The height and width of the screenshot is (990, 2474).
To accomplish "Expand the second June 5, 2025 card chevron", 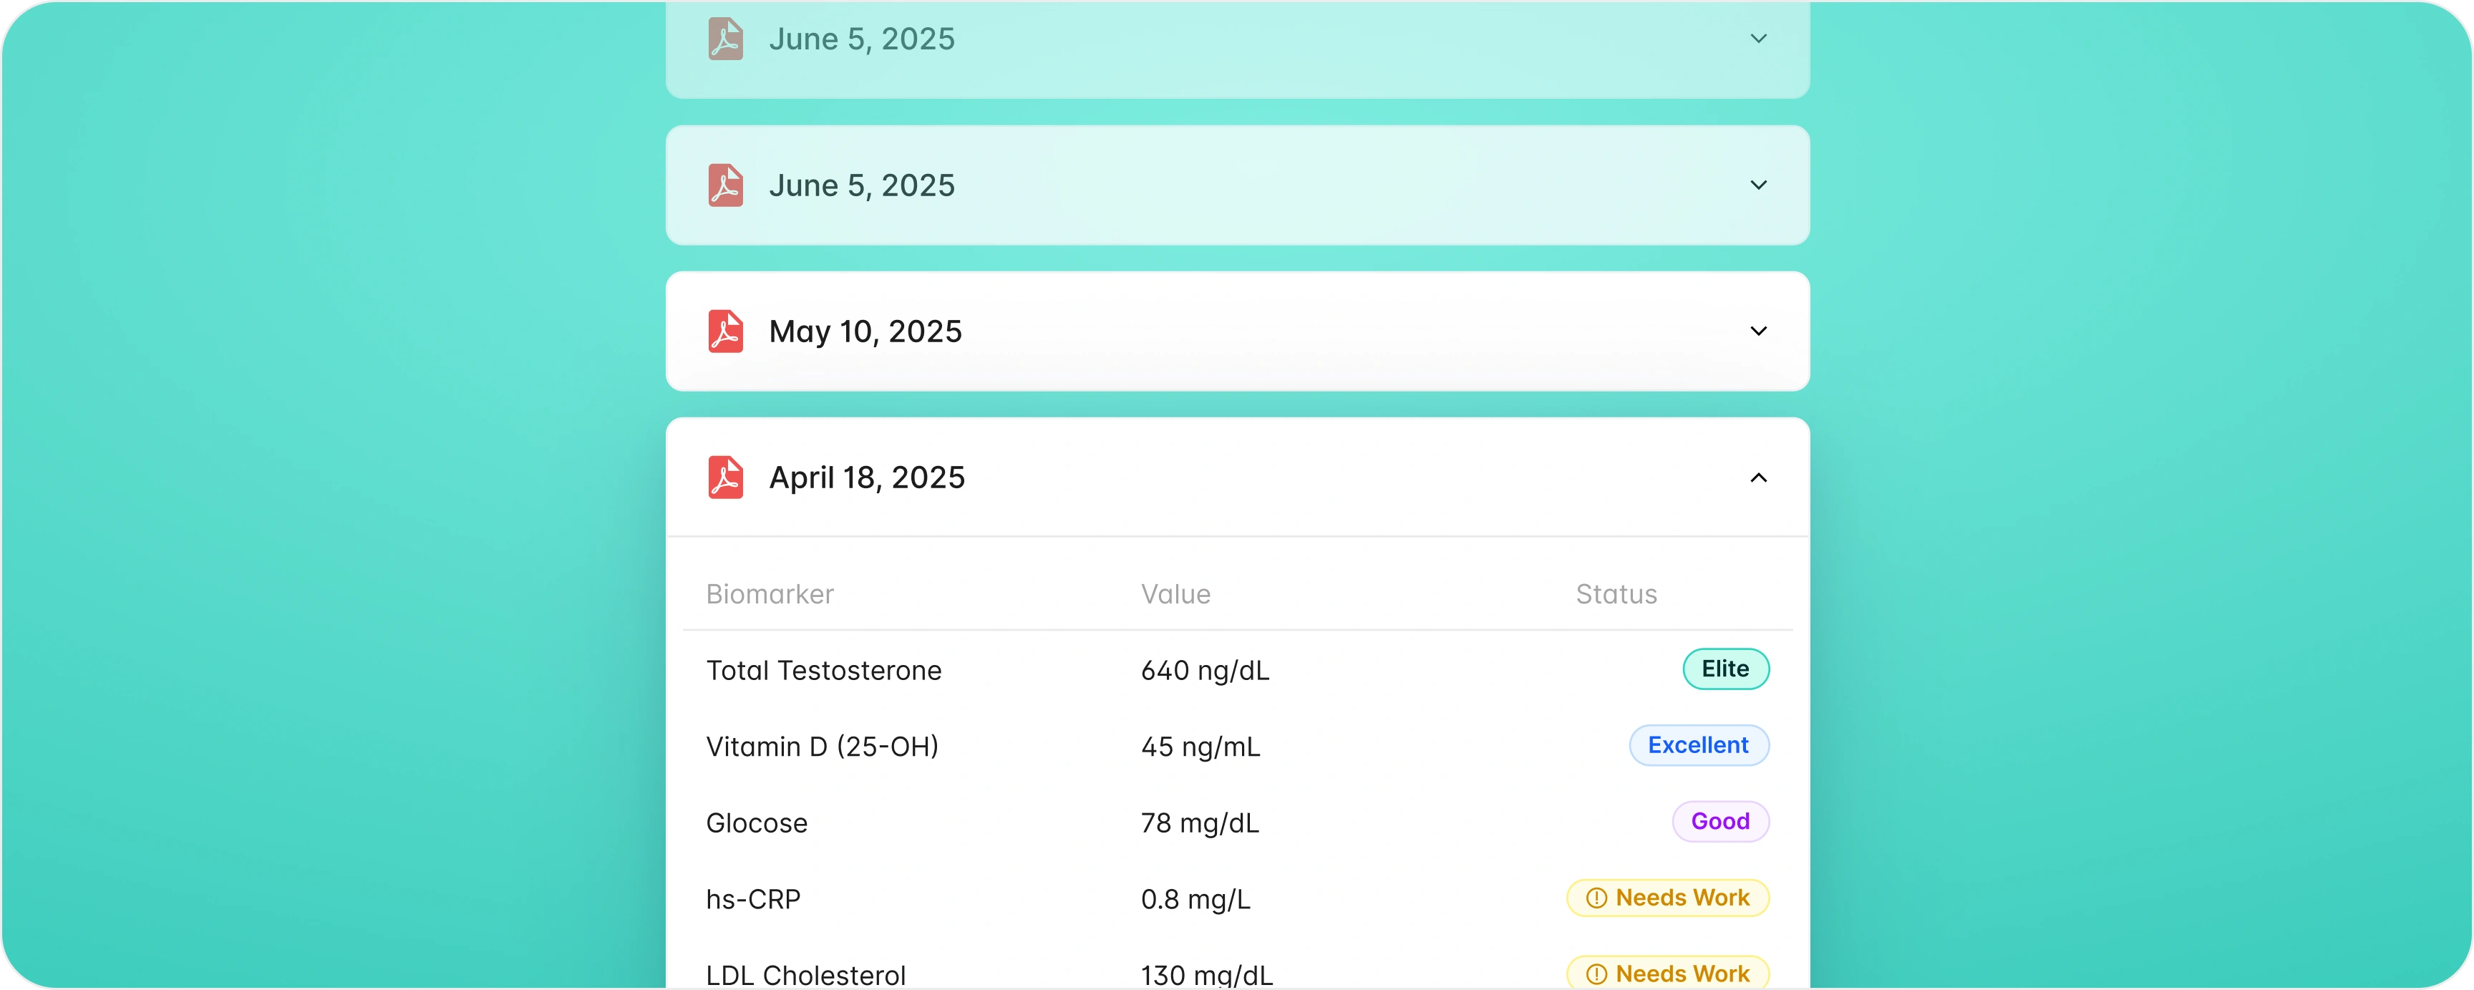I will [x=1758, y=185].
